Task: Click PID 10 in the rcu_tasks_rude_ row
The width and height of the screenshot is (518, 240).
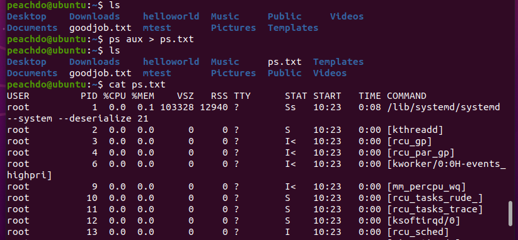Action: pyautogui.click(x=92, y=198)
